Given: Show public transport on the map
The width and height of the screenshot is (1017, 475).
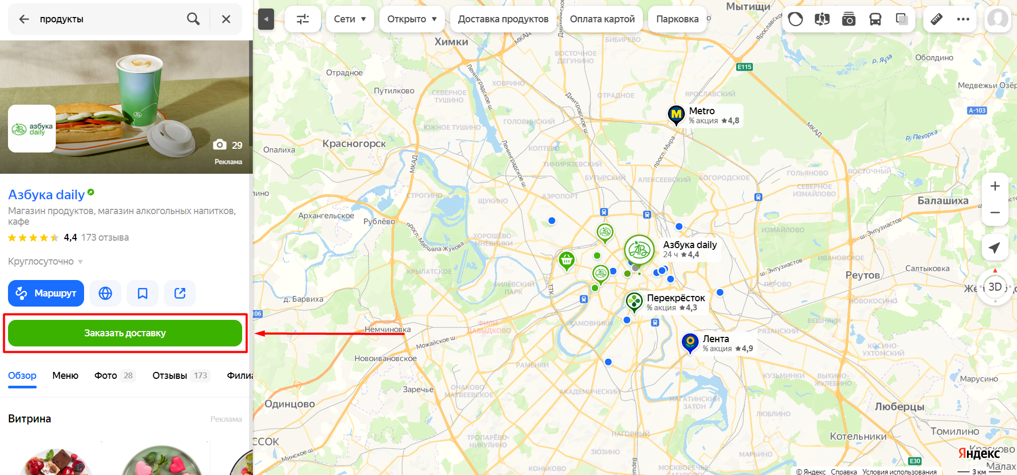Looking at the screenshot, I should (875, 19).
